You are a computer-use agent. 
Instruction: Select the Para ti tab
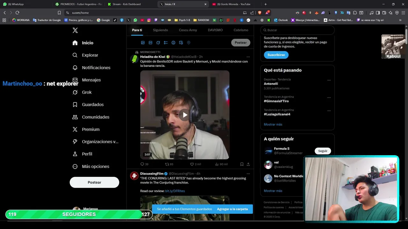(137, 30)
